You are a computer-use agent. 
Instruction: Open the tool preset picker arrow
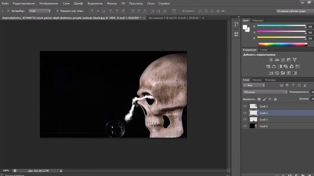pos(2,11)
